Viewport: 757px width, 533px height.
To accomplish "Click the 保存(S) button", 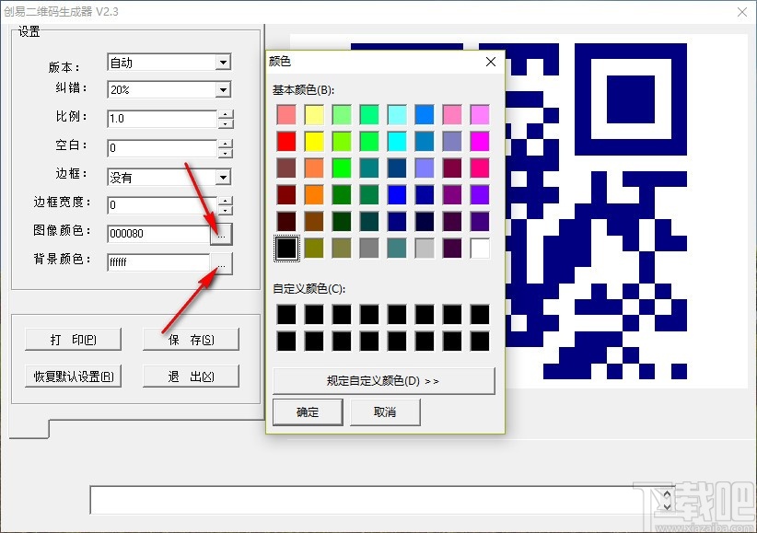I will (x=191, y=340).
